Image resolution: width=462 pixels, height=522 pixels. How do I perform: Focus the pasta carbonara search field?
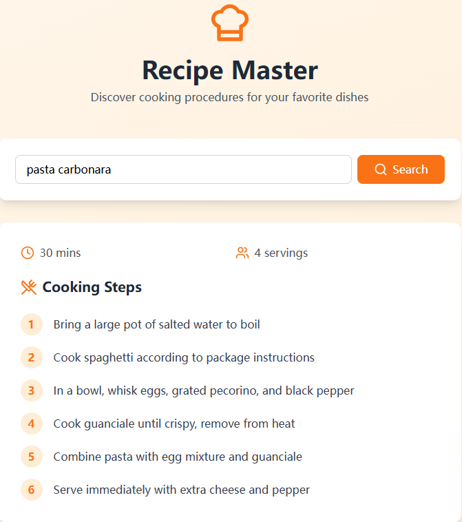tap(183, 169)
